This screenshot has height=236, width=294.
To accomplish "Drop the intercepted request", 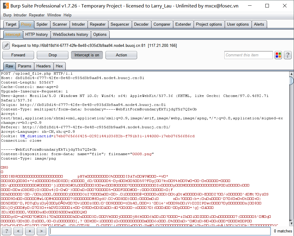I will click(x=53, y=55).
